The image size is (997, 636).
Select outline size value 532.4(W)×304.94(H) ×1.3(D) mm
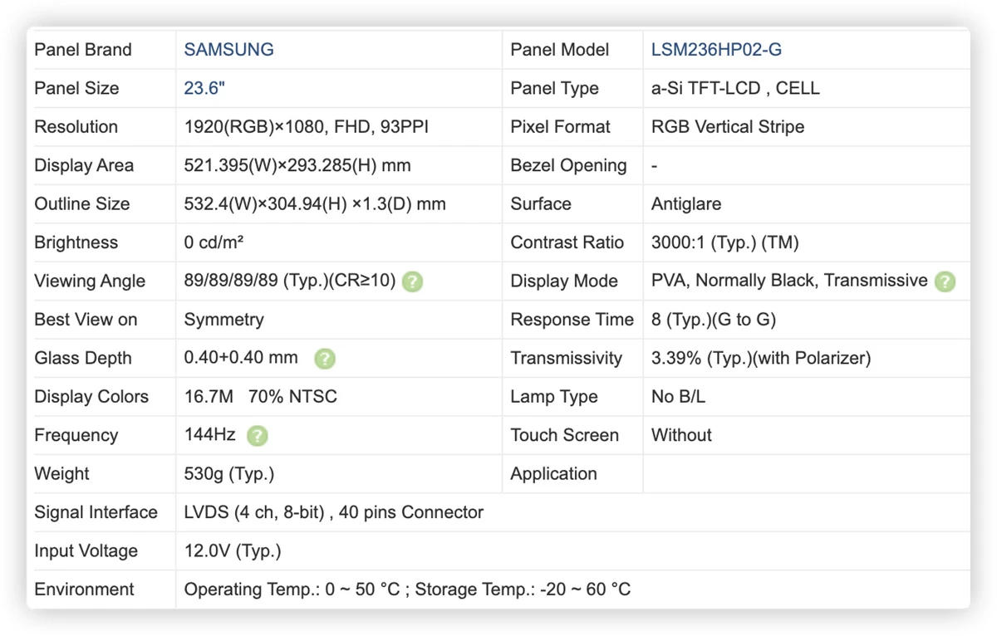(315, 204)
